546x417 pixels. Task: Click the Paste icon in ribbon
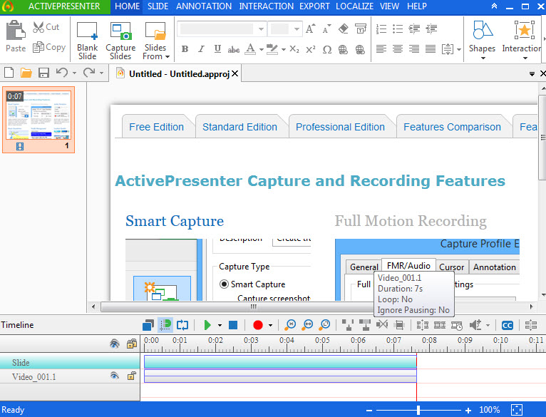point(16,36)
